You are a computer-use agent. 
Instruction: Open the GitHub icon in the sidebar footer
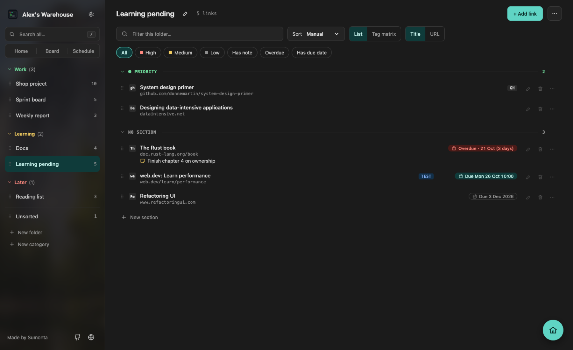(77, 337)
